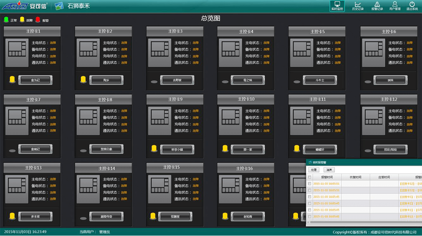Click the alarm window horizontal scrollbar
This screenshot has width=422, height=236.
click(x=365, y=222)
